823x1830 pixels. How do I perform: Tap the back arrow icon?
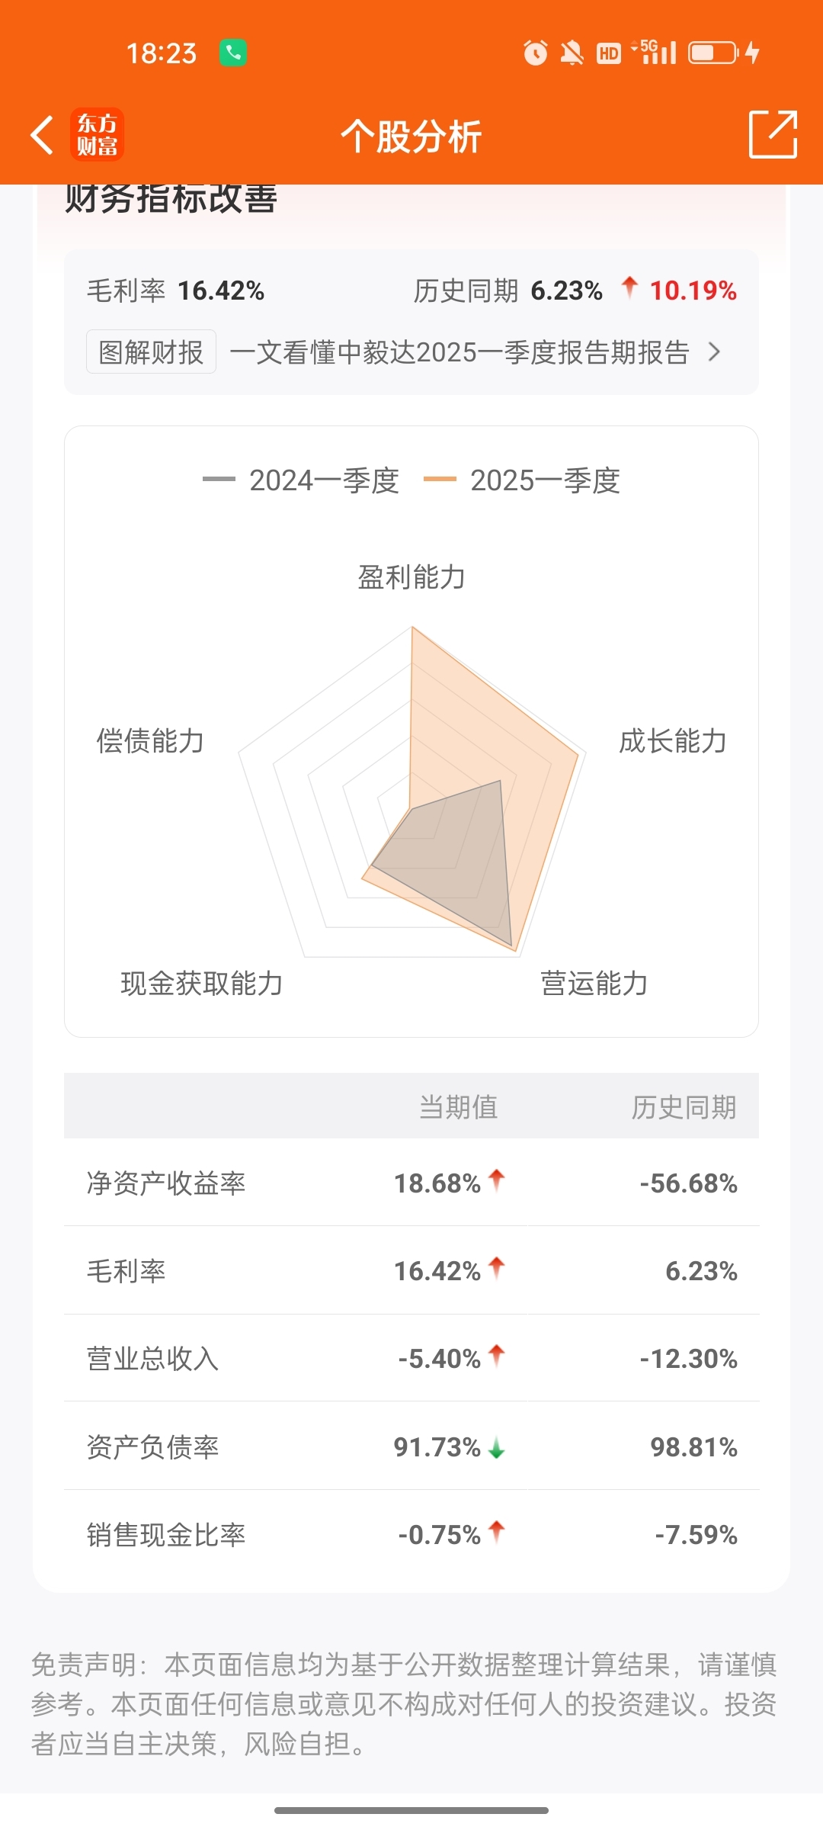click(42, 135)
